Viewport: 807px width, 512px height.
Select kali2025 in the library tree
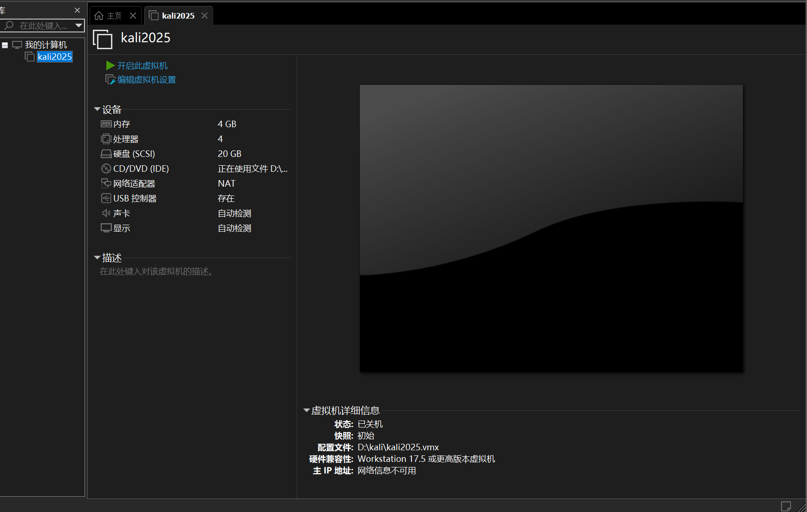pos(55,57)
